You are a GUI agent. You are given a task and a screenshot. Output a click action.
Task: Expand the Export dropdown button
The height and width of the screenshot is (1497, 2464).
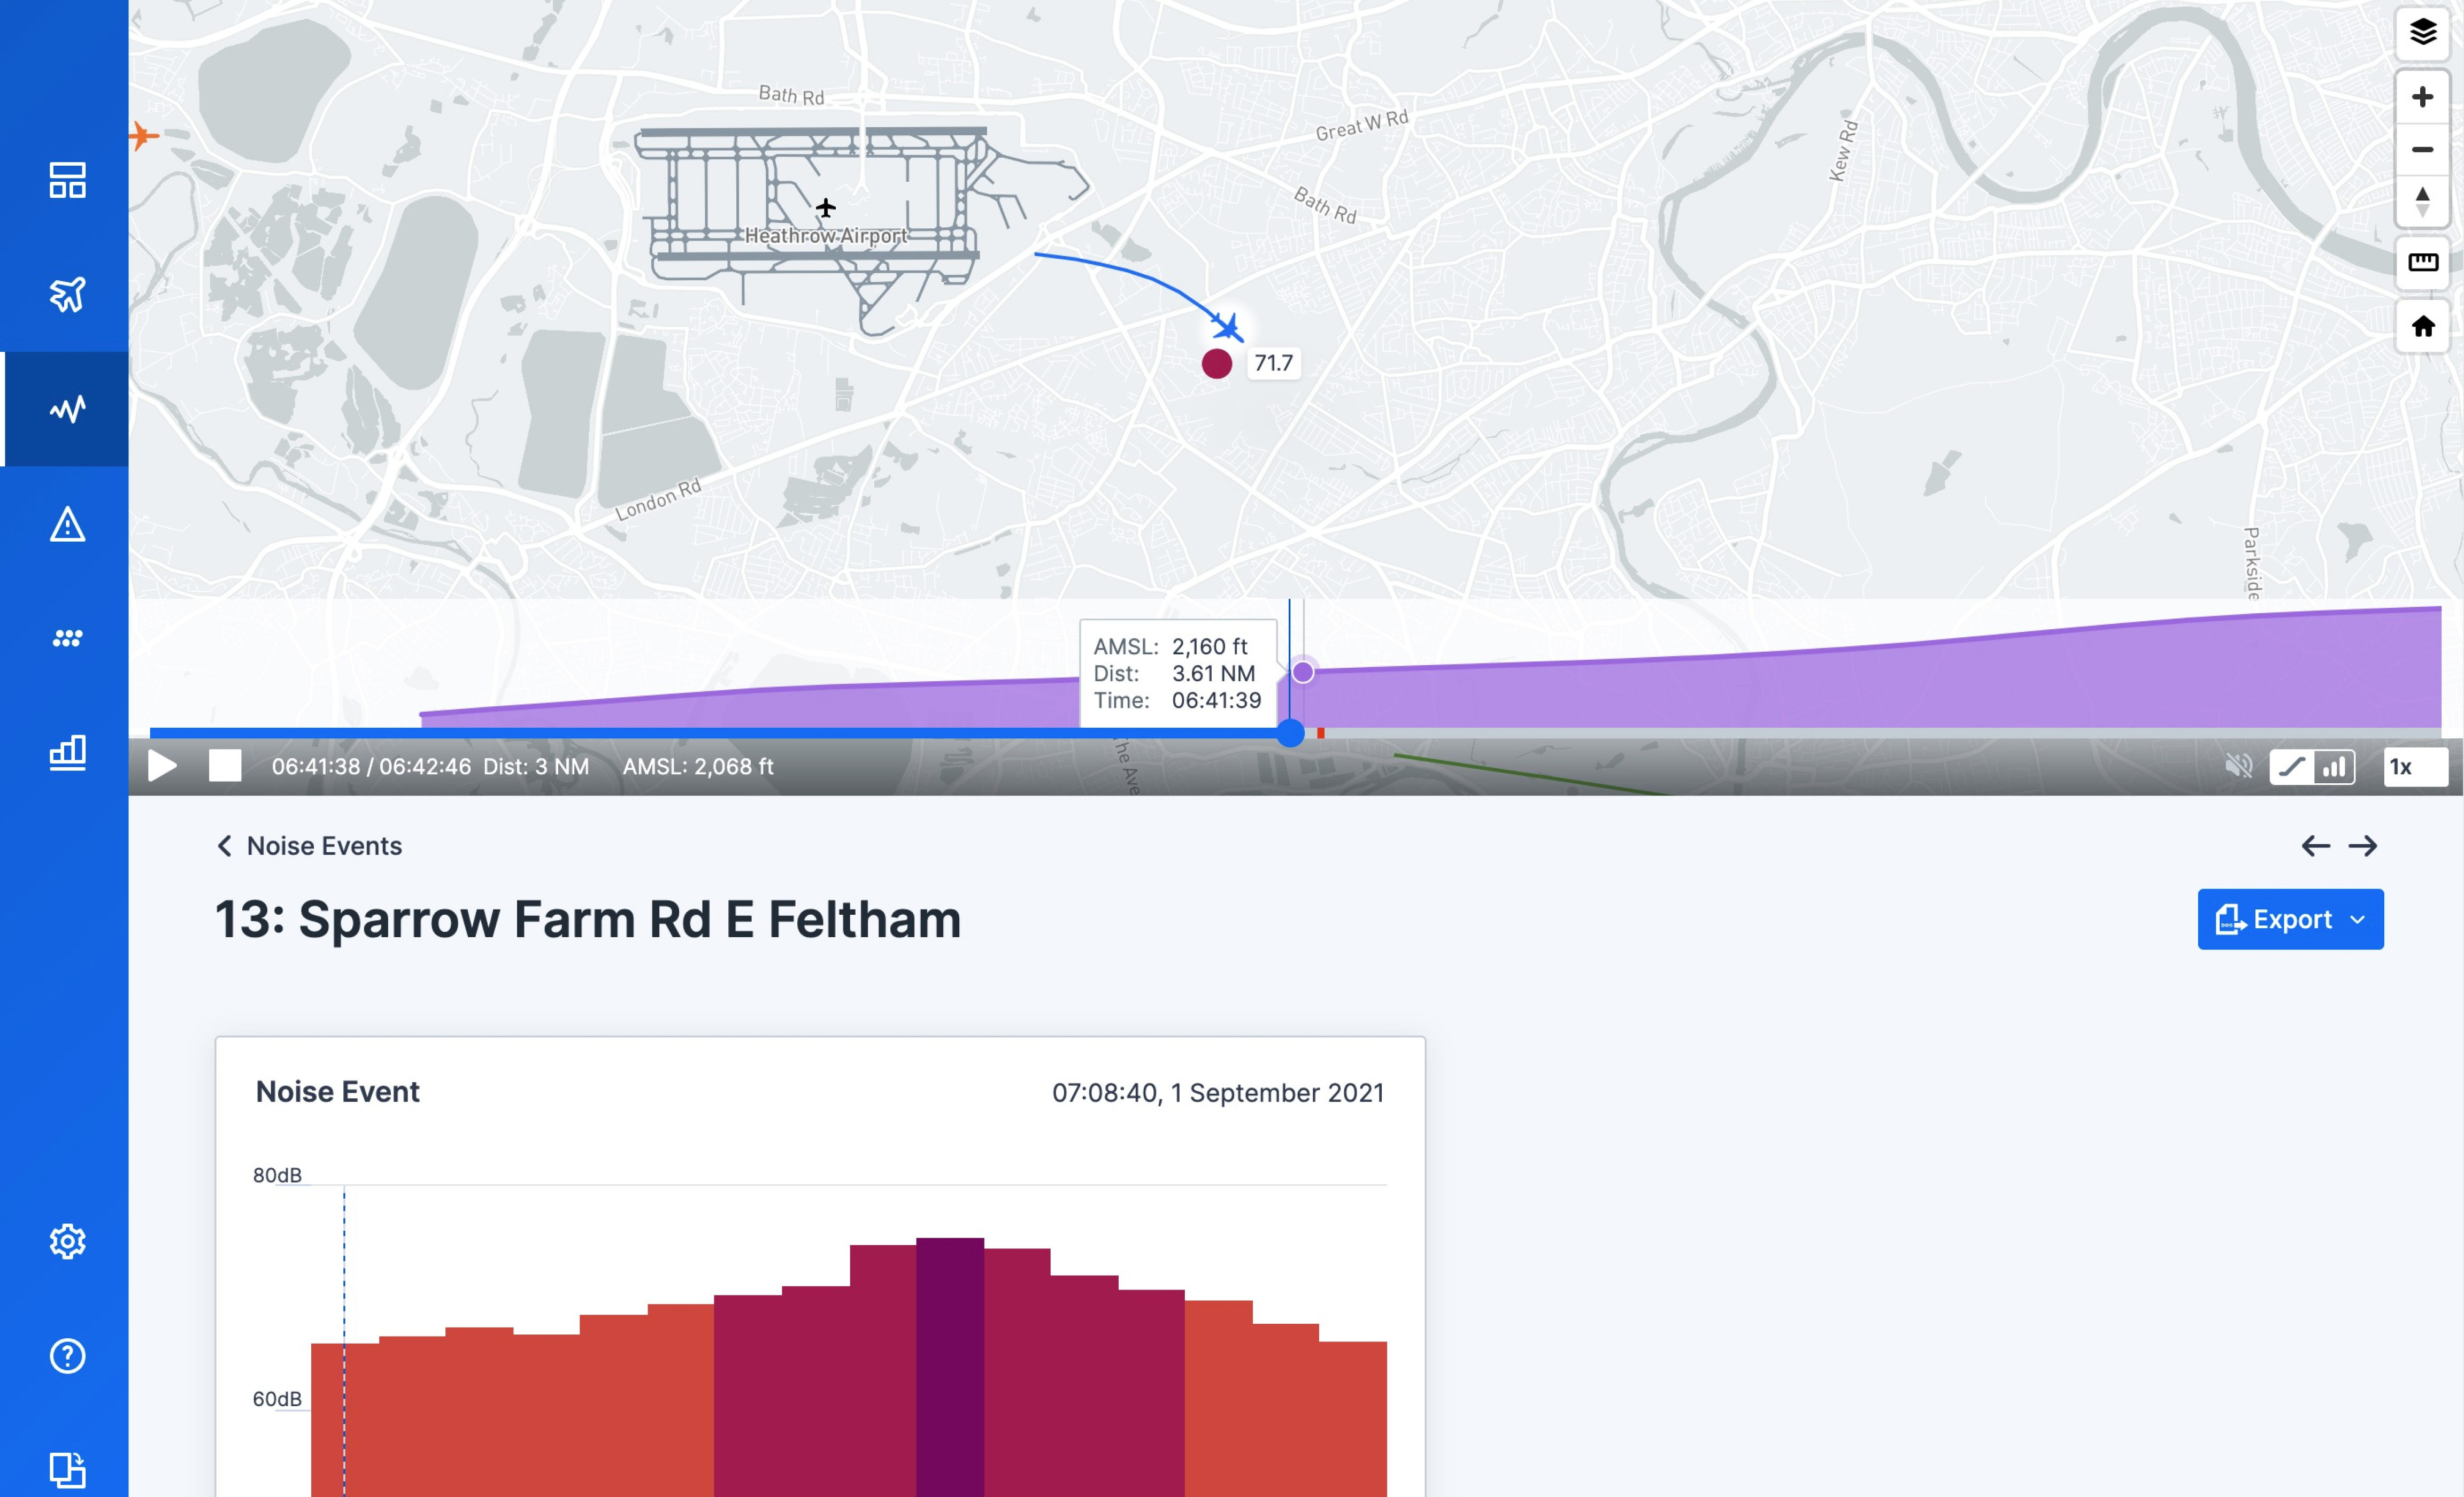(2290, 919)
